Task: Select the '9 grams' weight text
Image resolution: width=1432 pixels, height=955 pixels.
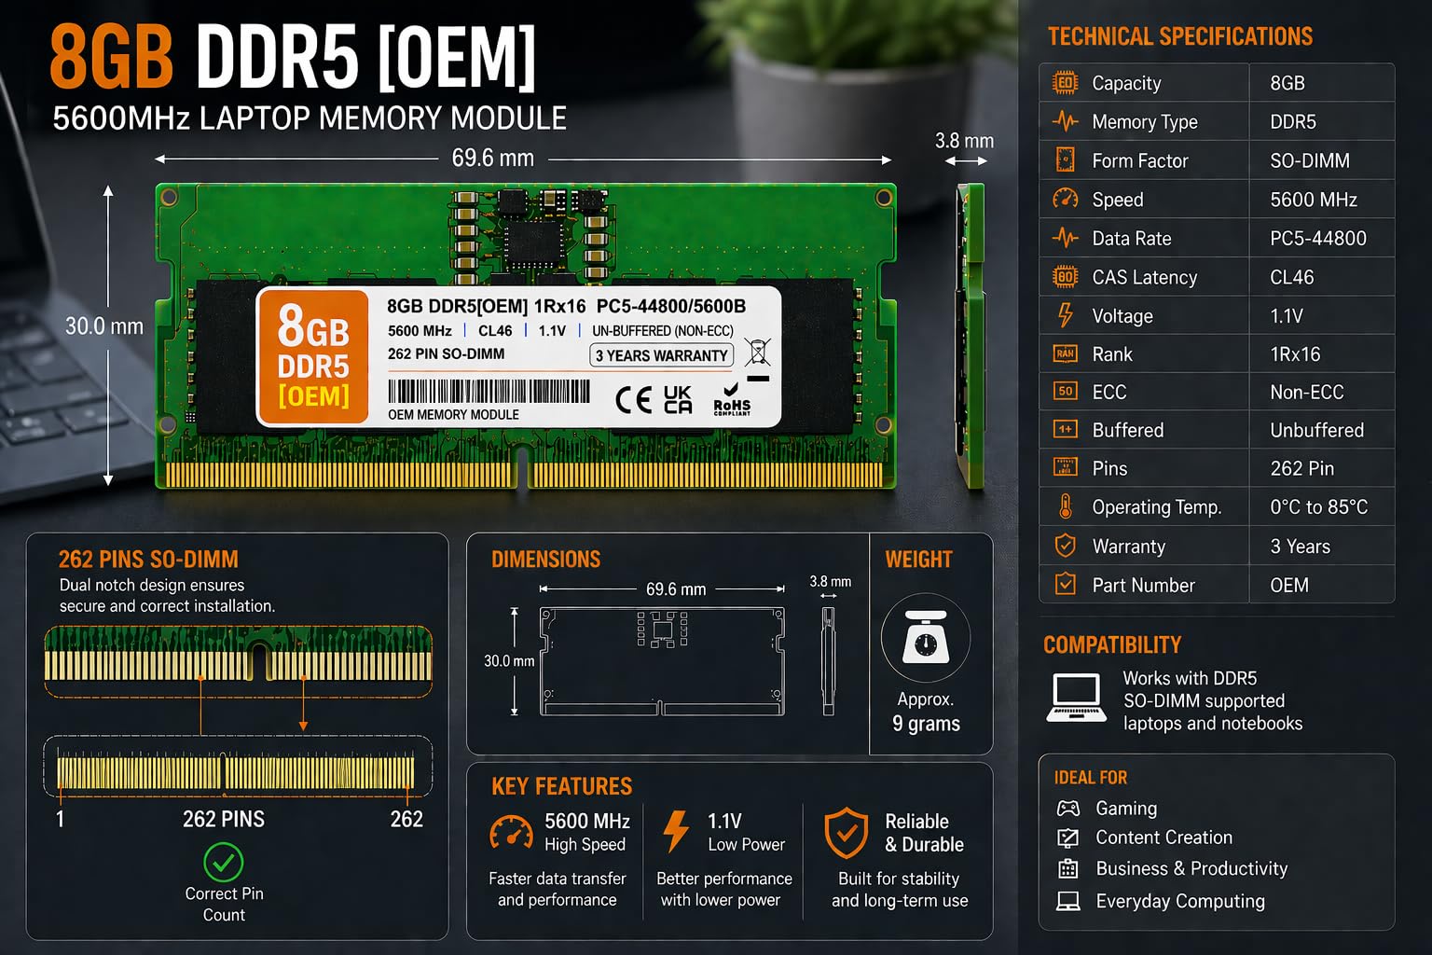Action: point(926,724)
